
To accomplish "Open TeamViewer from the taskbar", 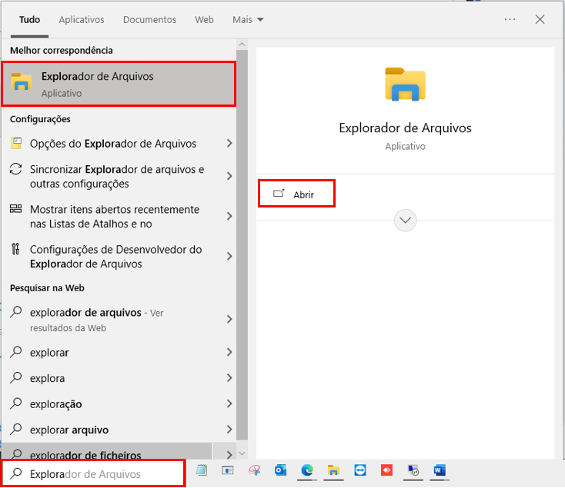I will tap(360, 470).
